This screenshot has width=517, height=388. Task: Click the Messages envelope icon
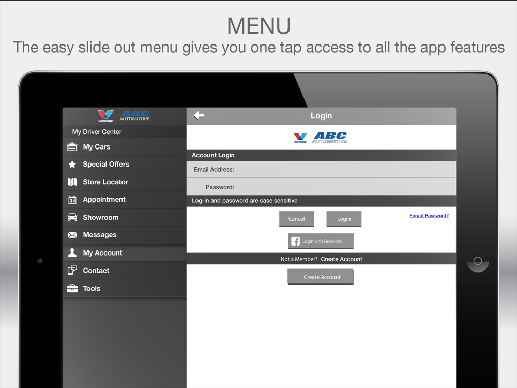72,235
